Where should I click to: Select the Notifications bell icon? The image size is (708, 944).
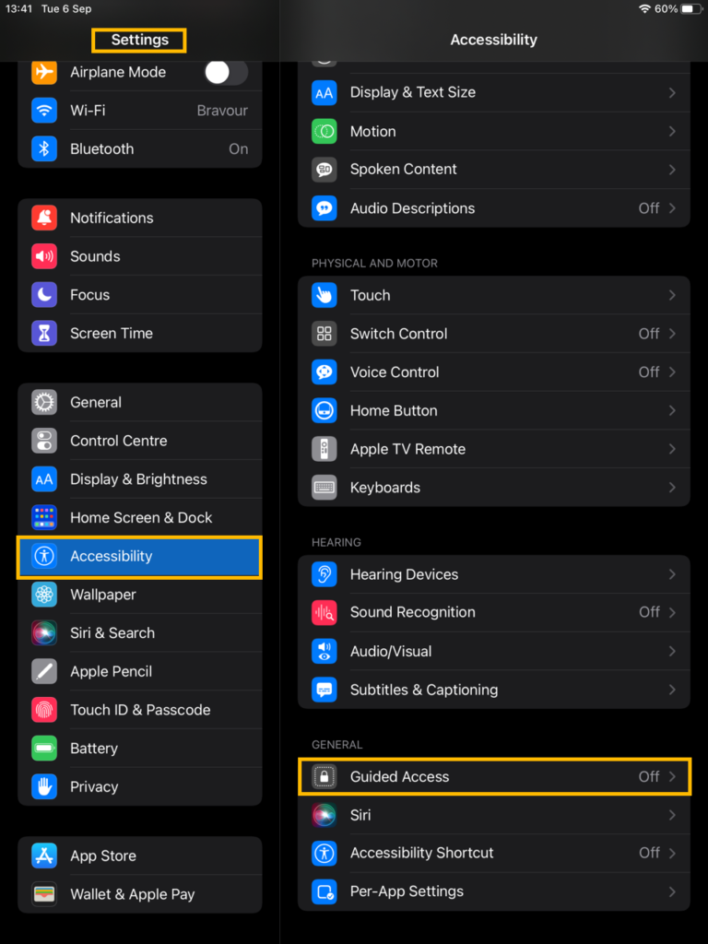tap(44, 218)
